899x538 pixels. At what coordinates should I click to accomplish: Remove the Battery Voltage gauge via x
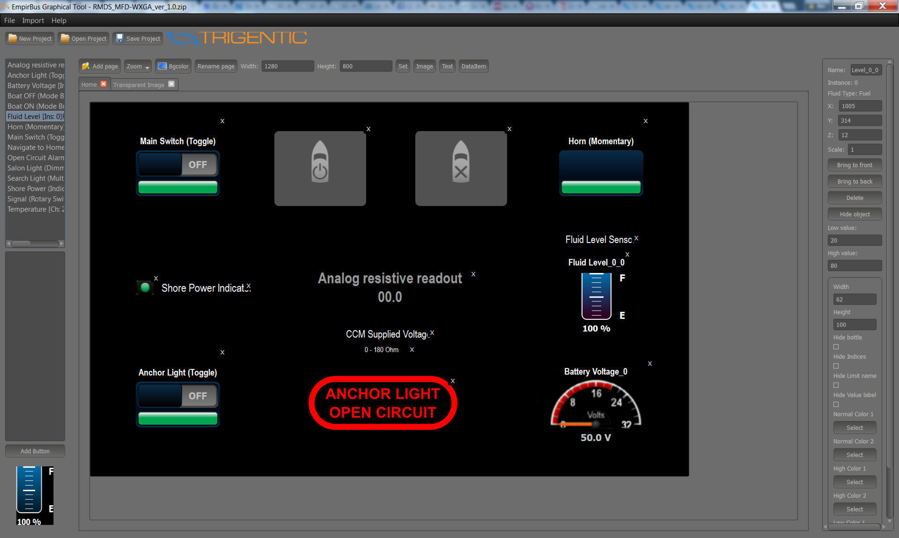pos(650,363)
